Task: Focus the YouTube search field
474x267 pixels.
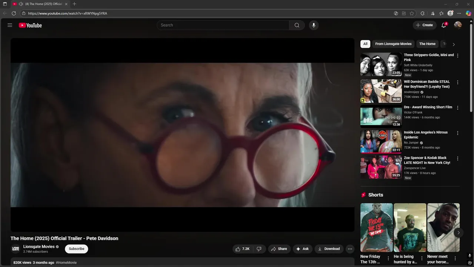Action: [223, 25]
